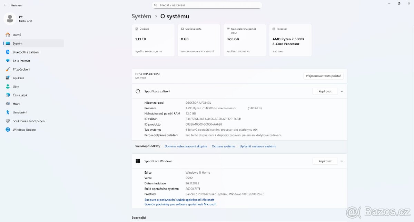Open Windows Update section
This screenshot has height=222, width=414.
[x=24, y=130]
